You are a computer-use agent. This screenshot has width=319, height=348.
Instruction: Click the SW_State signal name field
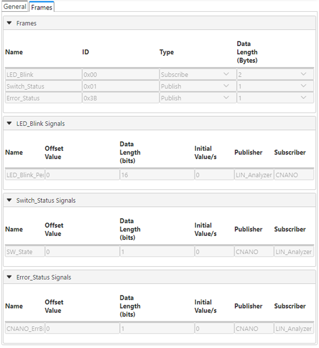coord(25,252)
